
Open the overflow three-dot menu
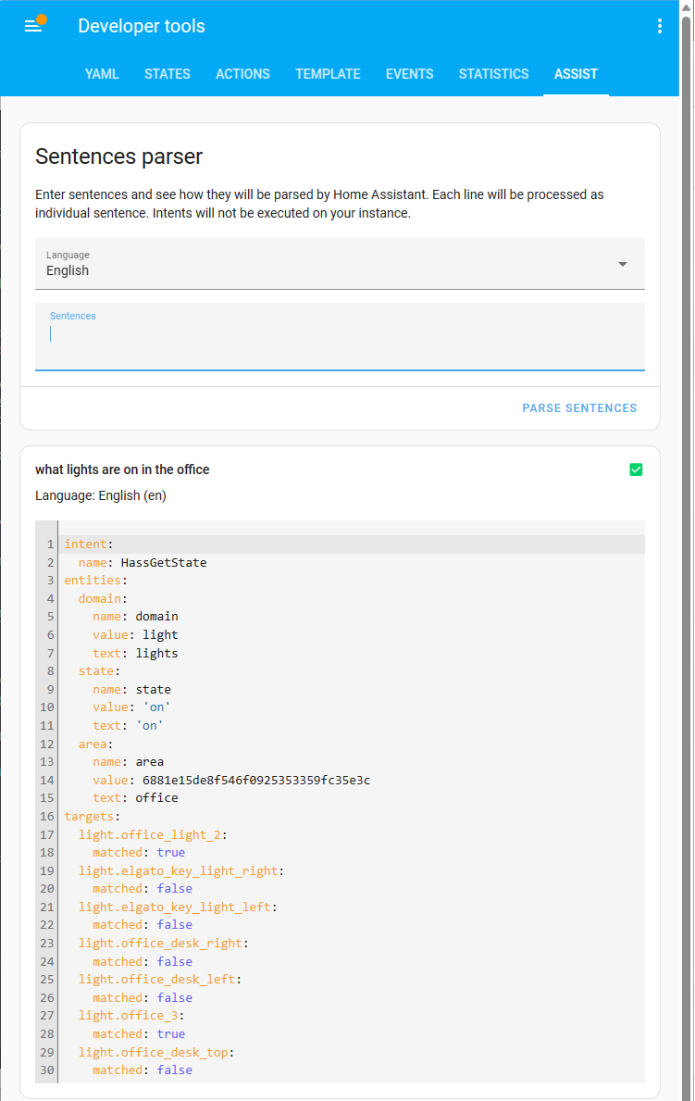(x=659, y=25)
